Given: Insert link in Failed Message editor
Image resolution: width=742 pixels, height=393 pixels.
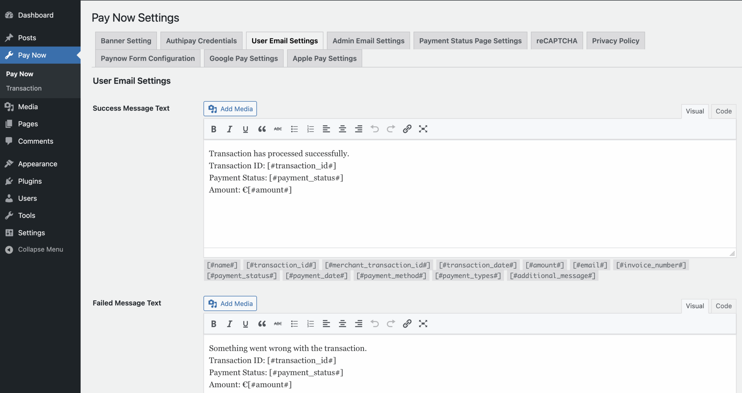Looking at the screenshot, I should click(x=407, y=324).
